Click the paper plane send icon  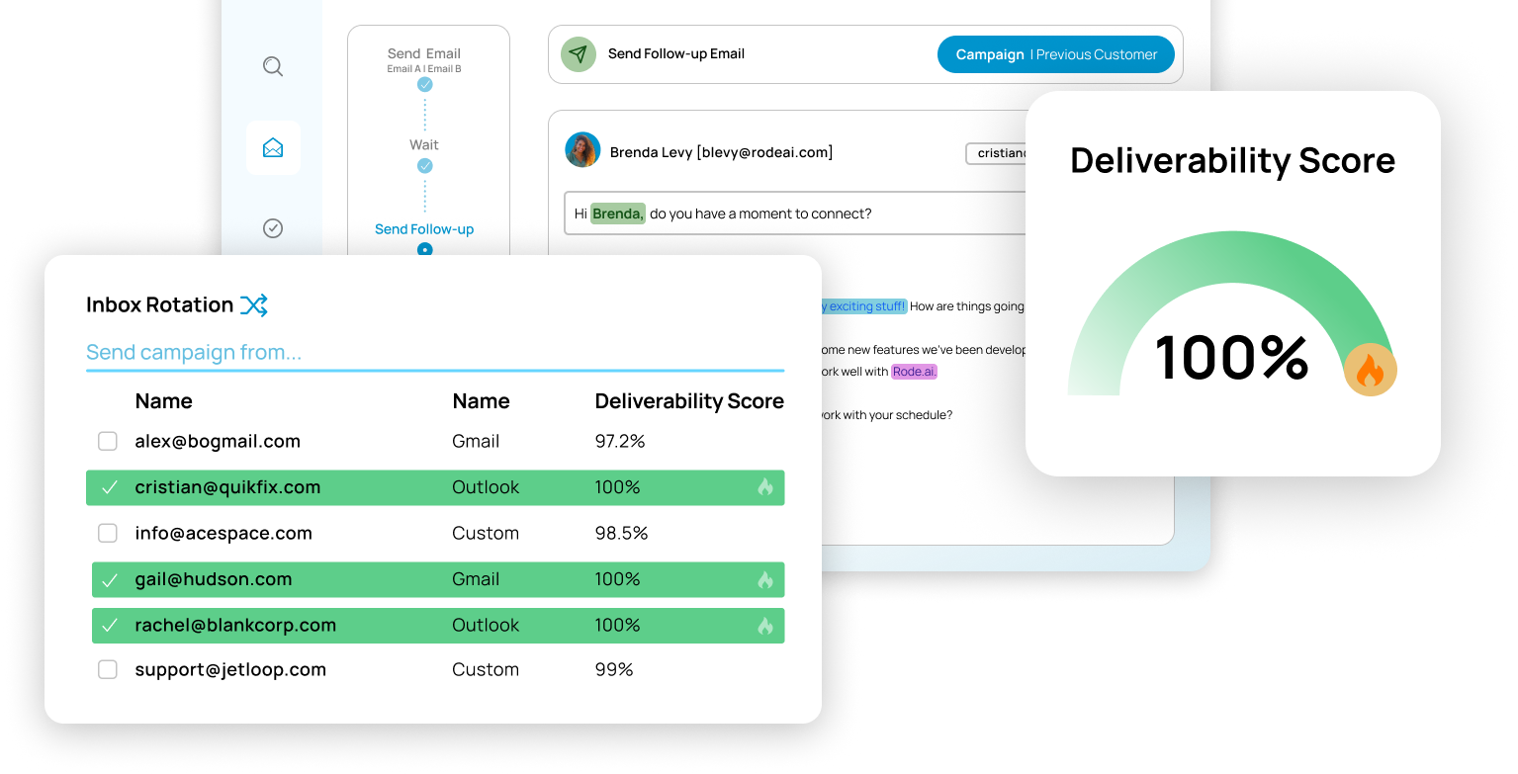pos(579,54)
